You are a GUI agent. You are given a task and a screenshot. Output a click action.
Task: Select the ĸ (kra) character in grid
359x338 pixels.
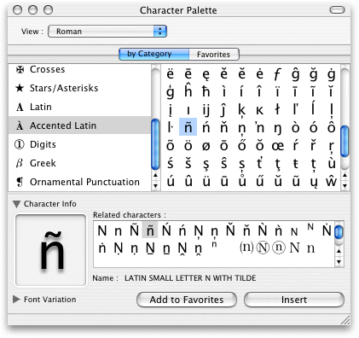click(x=259, y=110)
